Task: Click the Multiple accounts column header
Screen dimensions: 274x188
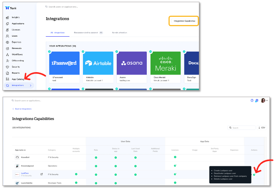Action: tap(76, 150)
